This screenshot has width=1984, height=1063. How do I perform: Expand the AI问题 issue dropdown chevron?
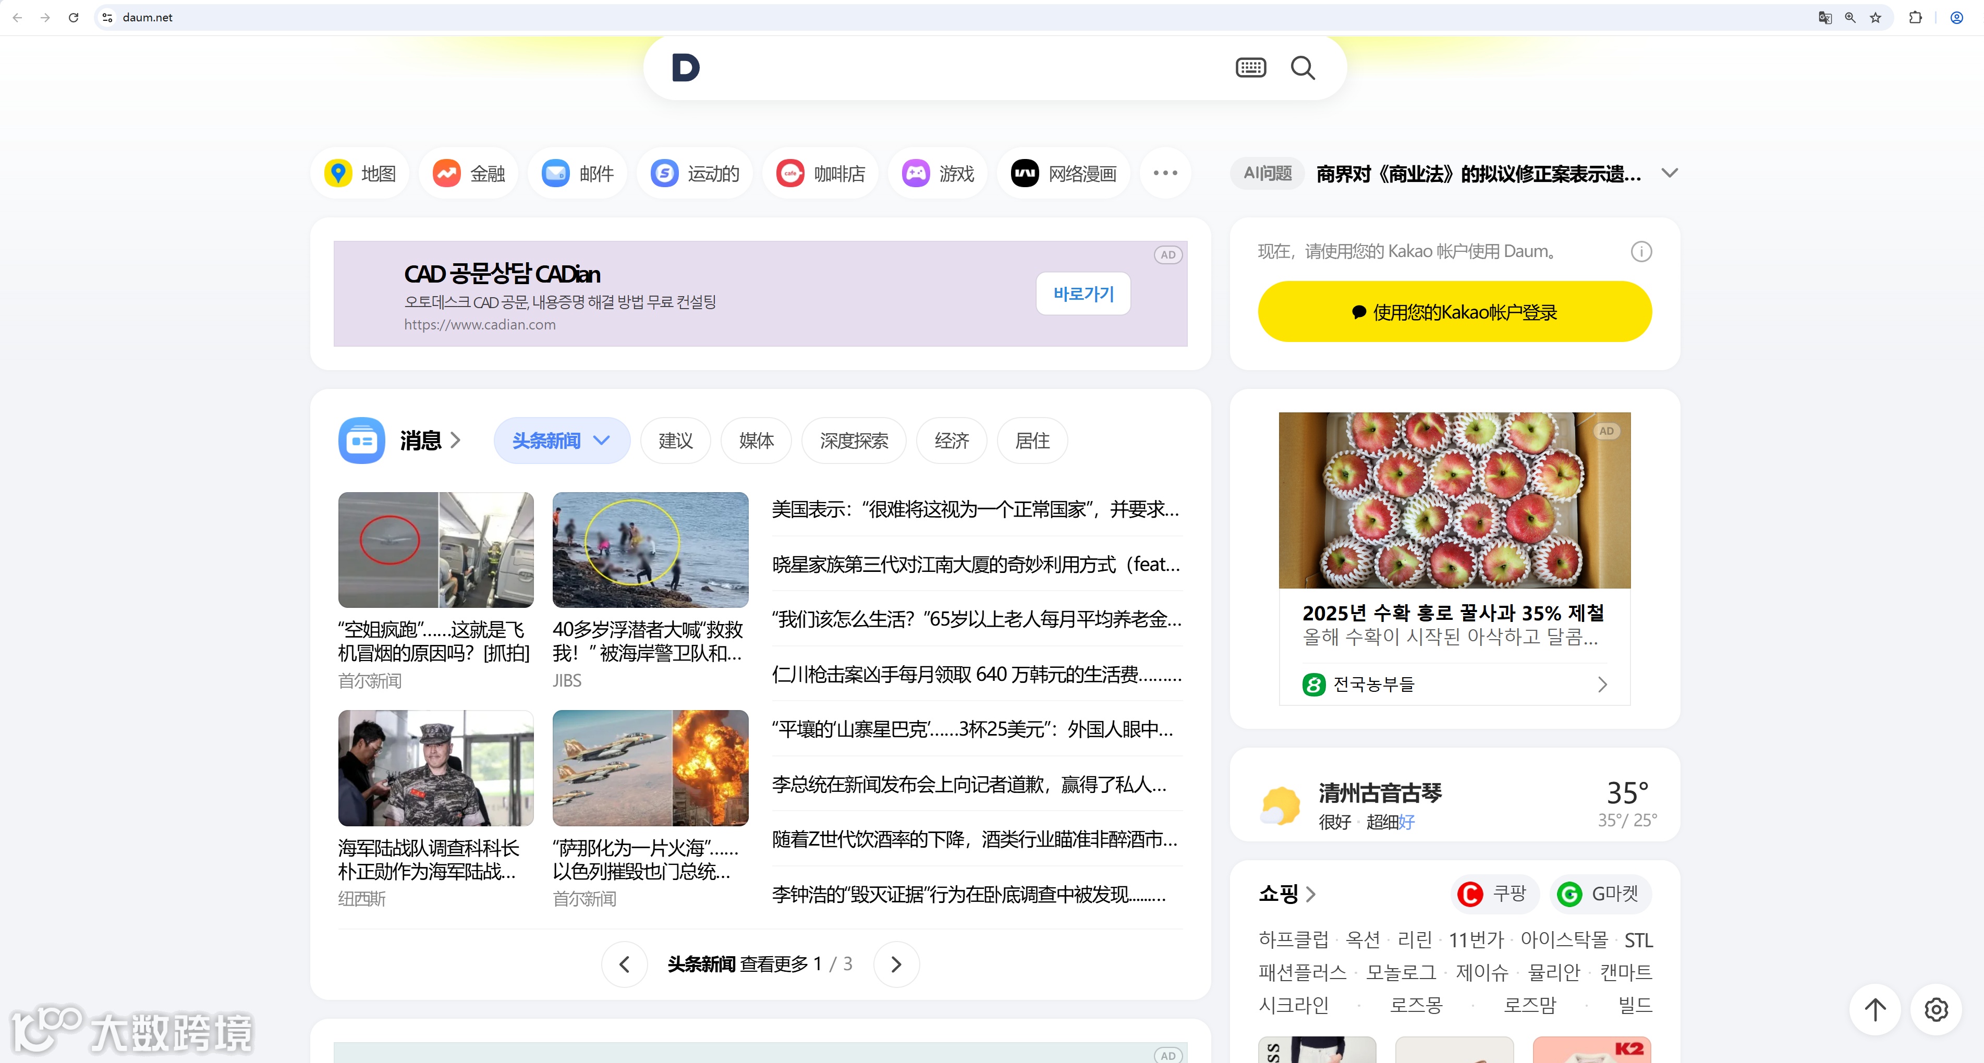(x=1669, y=173)
